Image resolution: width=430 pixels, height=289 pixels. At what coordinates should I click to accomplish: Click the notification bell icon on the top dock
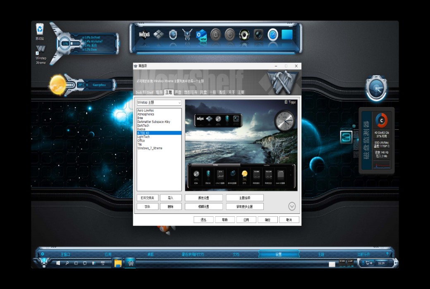[216, 35]
